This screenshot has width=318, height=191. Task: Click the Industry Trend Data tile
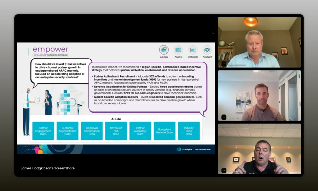pyautogui.click(x=189, y=131)
